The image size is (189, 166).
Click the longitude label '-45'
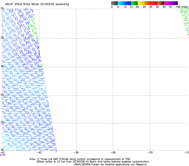click(x=2, y=152)
